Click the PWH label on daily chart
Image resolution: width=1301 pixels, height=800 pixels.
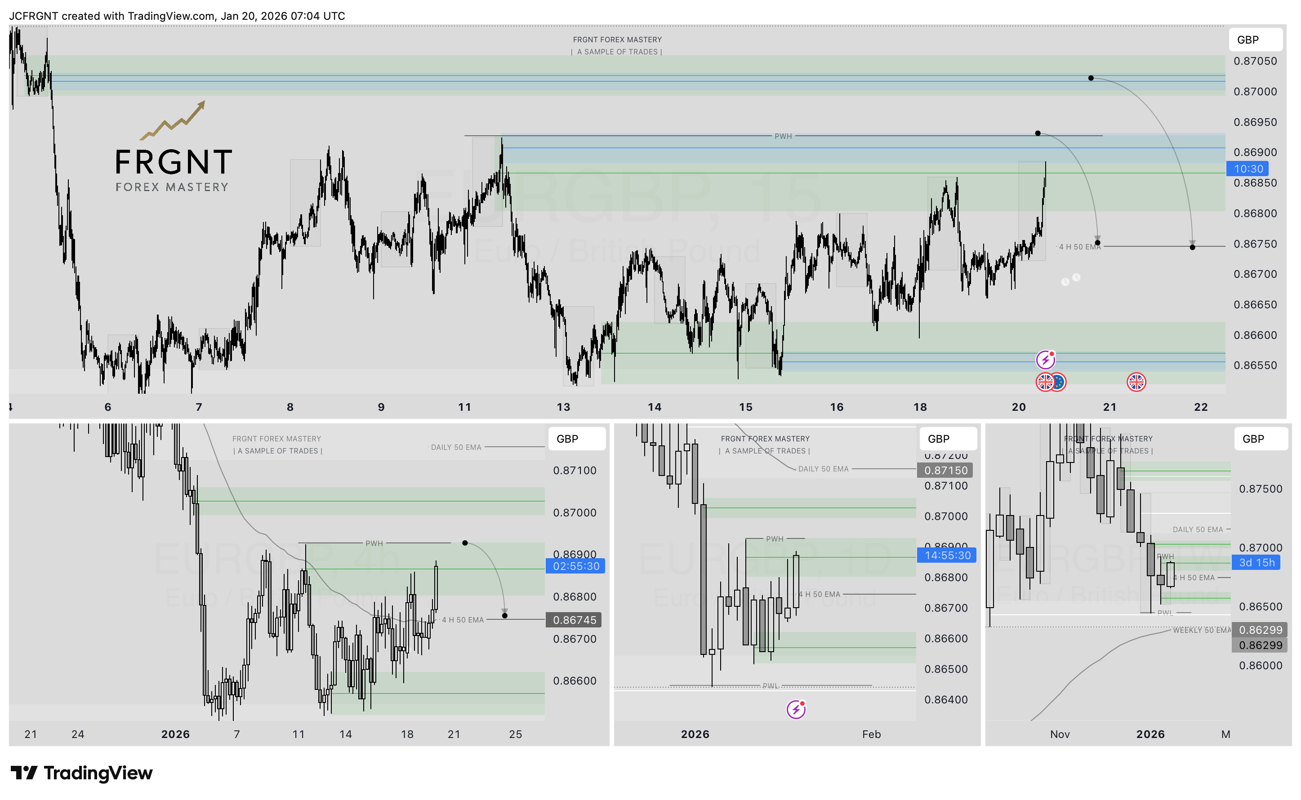click(775, 538)
